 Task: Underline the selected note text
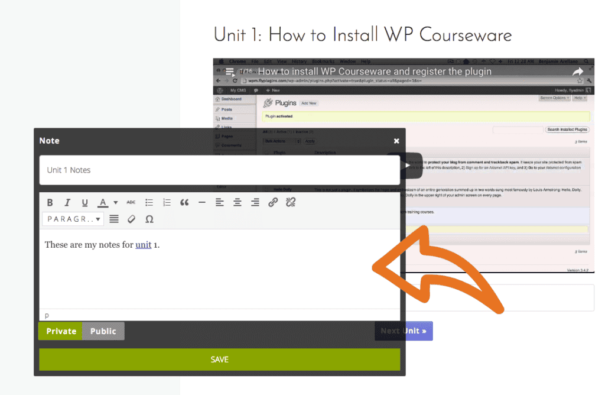(85, 202)
